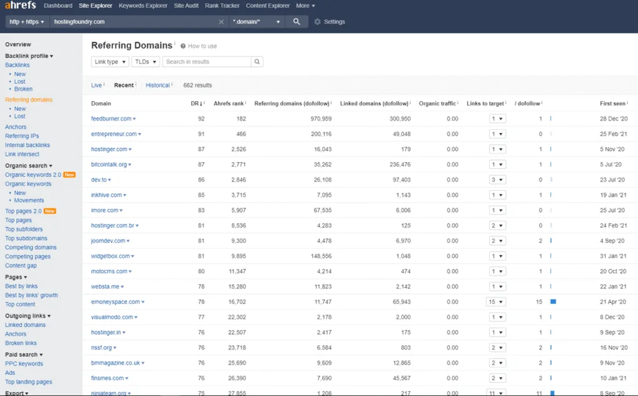Screen dimensions: 638x396
Task: Sort by Links to target column
Action: [x=485, y=104]
